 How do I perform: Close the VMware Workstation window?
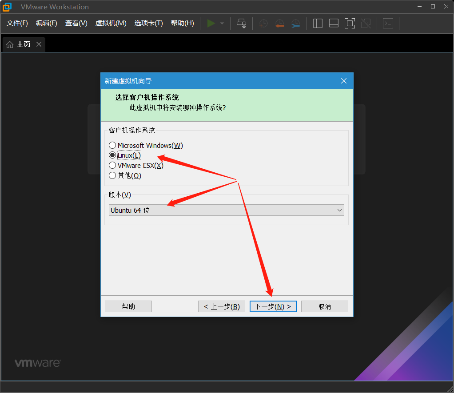446,7
